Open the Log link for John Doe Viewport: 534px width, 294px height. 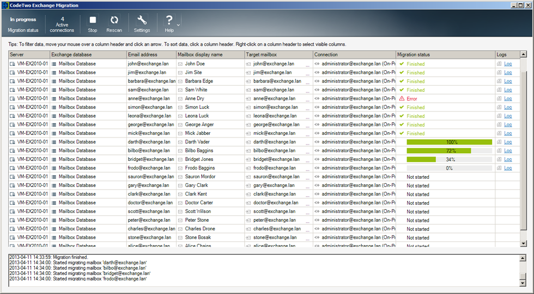(508, 64)
